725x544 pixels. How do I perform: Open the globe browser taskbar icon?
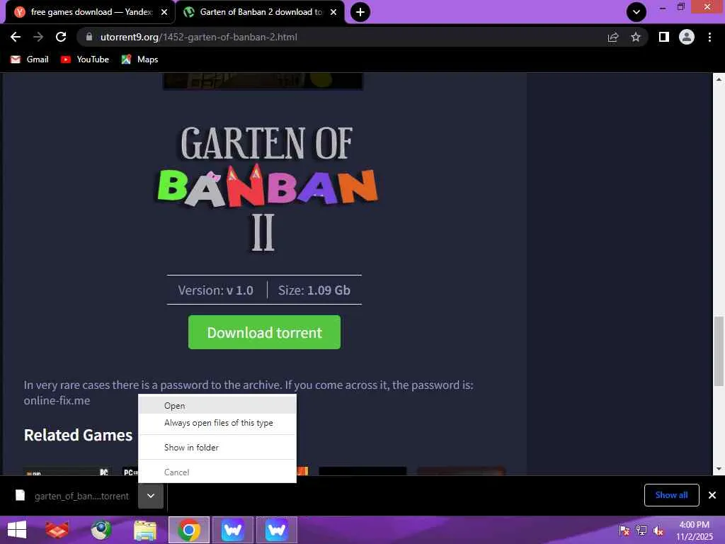[x=101, y=530]
